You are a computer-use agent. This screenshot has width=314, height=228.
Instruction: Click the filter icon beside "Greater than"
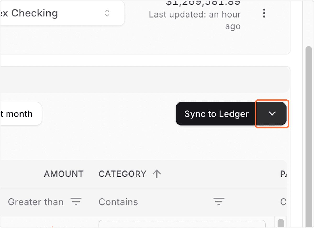pyautogui.click(x=76, y=202)
